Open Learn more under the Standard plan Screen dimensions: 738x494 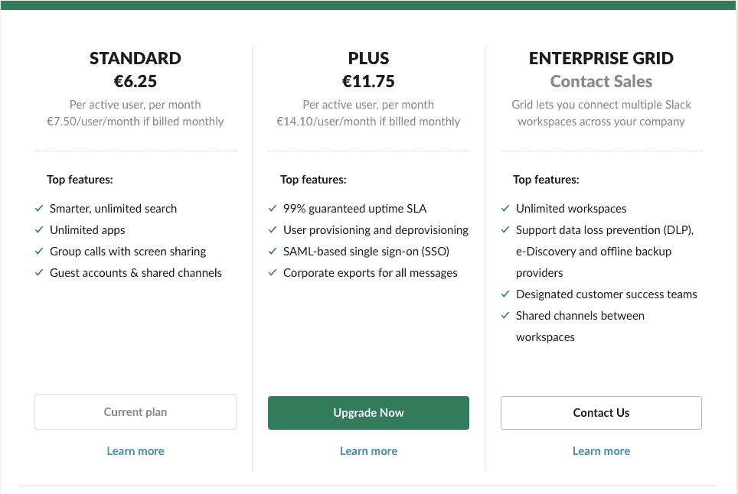(136, 451)
